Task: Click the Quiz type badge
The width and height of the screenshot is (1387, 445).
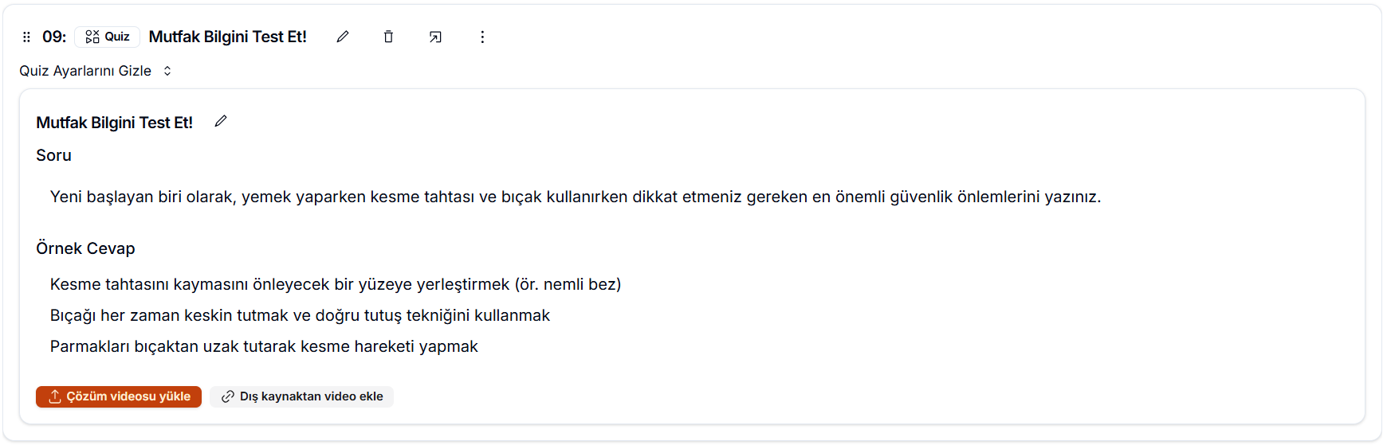Action: [x=108, y=37]
